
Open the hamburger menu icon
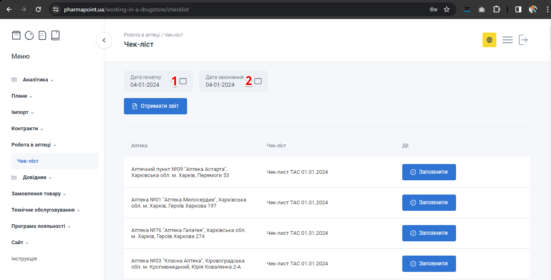pyautogui.click(x=507, y=40)
